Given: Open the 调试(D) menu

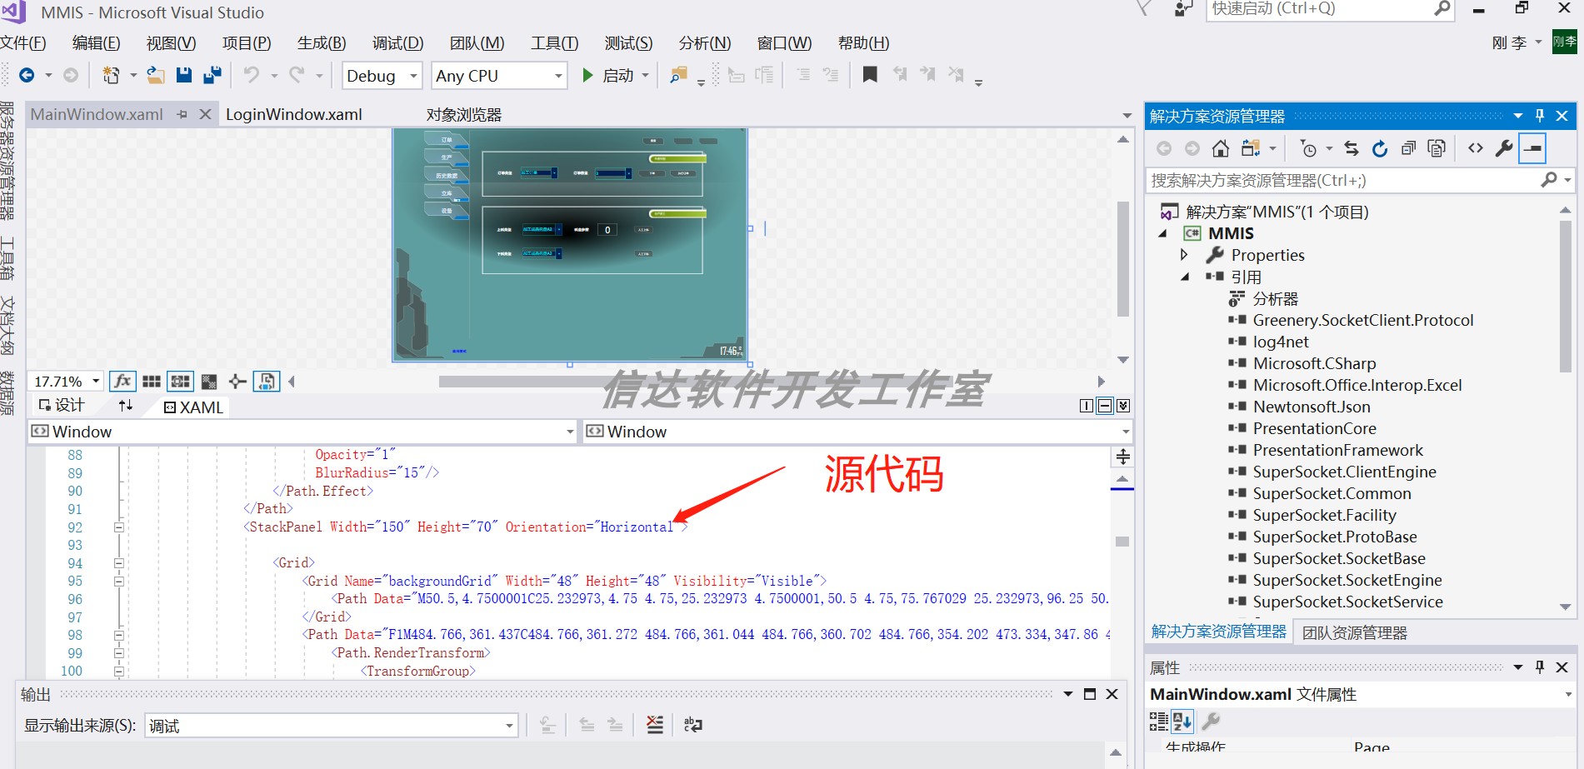Looking at the screenshot, I should click(x=397, y=42).
